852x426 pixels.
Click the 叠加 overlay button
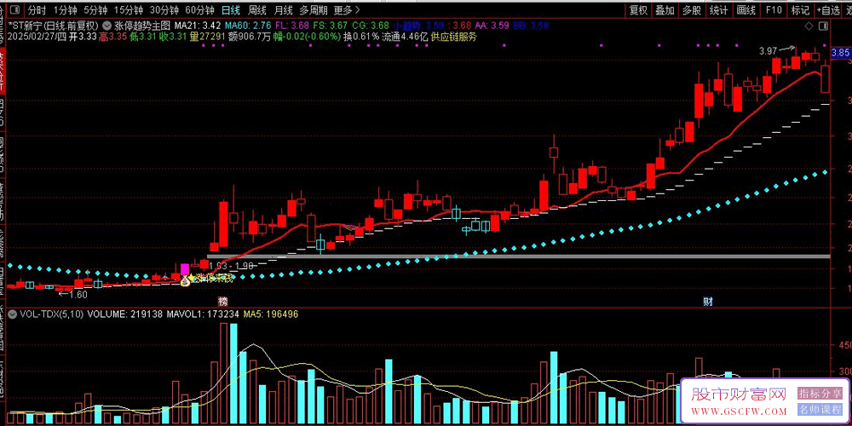(665, 9)
